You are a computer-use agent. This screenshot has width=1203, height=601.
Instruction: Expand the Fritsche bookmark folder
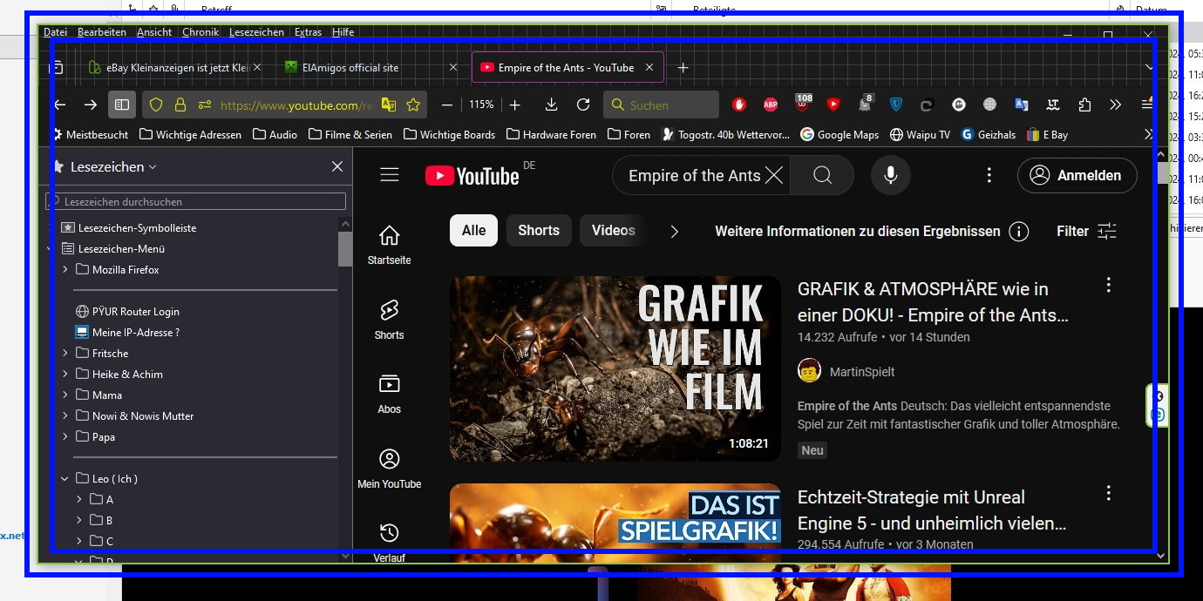[65, 353]
